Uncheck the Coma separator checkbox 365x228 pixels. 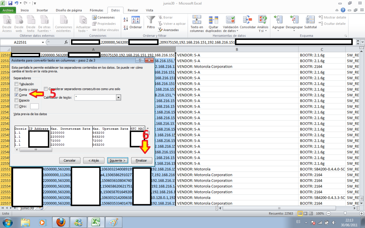click(x=16, y=95)
